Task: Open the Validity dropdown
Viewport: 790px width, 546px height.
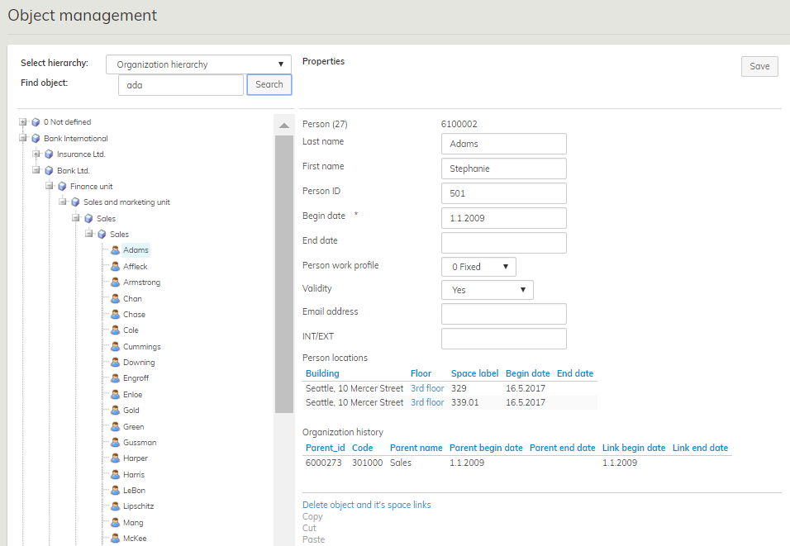Action: point(487,290)
